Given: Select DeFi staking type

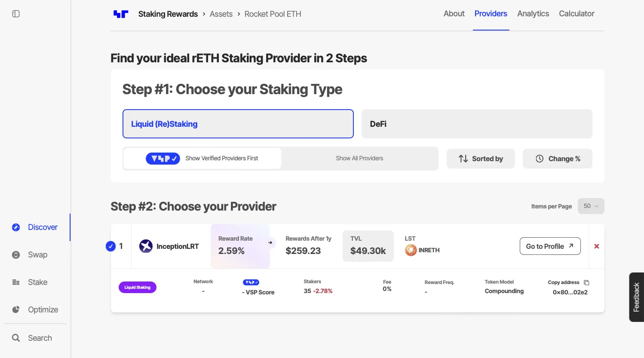Looking at the screenshot, I should (477, 124).
